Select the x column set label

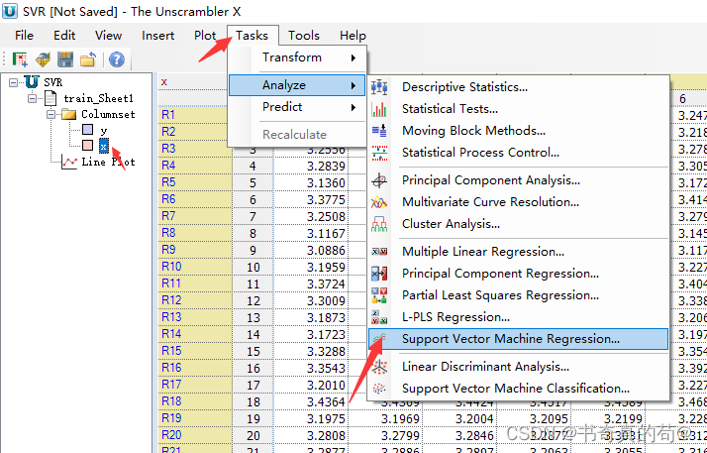click(x=104, y=146)
